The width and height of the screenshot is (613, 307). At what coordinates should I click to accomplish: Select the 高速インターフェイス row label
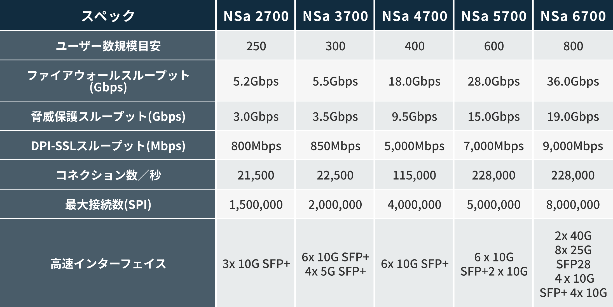point(107,263)
